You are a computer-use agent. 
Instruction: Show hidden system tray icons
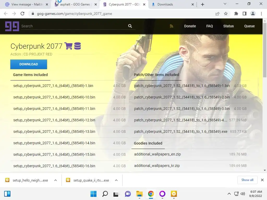(229, 194)
